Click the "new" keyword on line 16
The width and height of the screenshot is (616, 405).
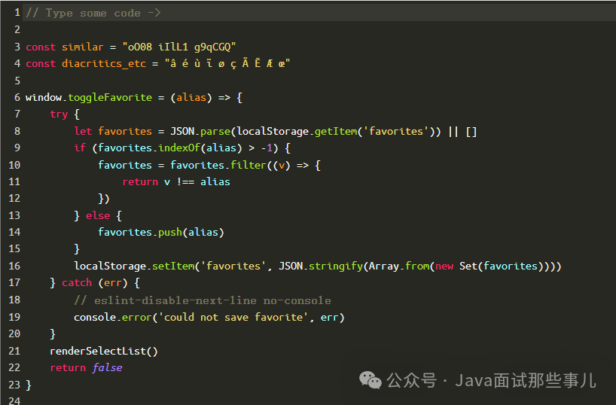(444, 266)
